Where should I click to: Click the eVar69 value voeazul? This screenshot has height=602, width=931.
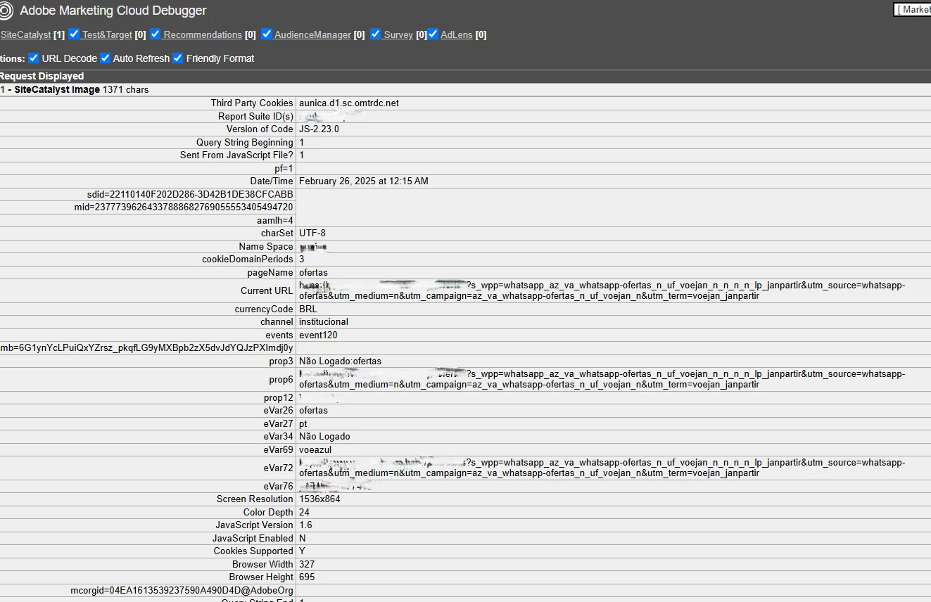coord(315,449)
